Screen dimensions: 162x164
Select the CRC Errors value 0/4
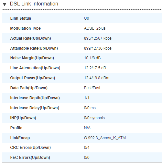[87, 148]
